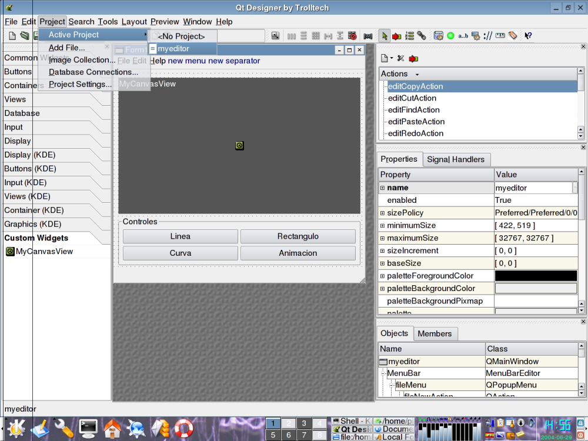The height and width of the screenshot is (441, 588).
Task: Select editFindAction in the Actions list
Action: pos(413,110)
